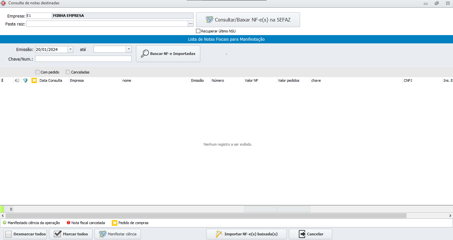Click the Chave/Num. input field

point(83,59)
